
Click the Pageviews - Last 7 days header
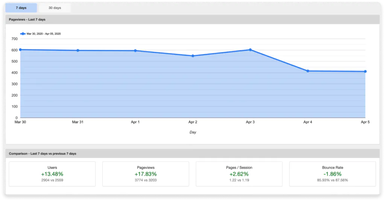[x=27, y=19]
